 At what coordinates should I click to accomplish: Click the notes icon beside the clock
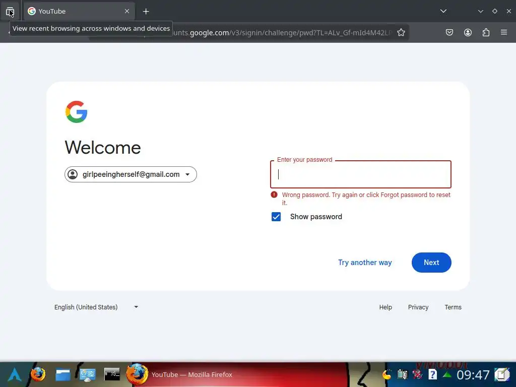click(502, 374)
